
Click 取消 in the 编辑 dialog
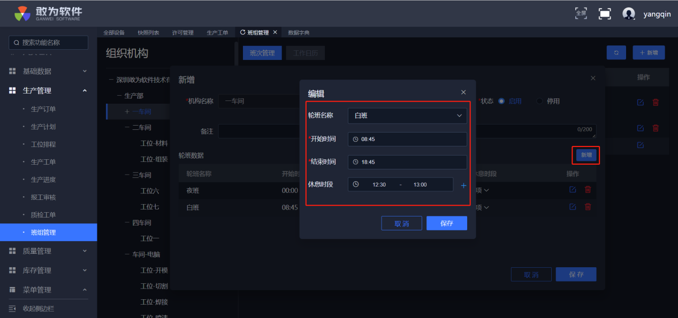[x=401, y=223]
